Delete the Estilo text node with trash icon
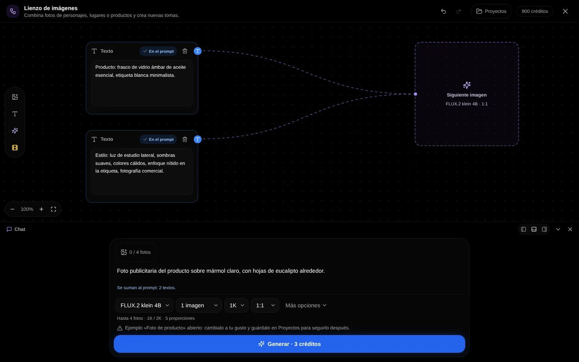Image resolution: width=579 pixels, height=362 pixels. (185, 139)
